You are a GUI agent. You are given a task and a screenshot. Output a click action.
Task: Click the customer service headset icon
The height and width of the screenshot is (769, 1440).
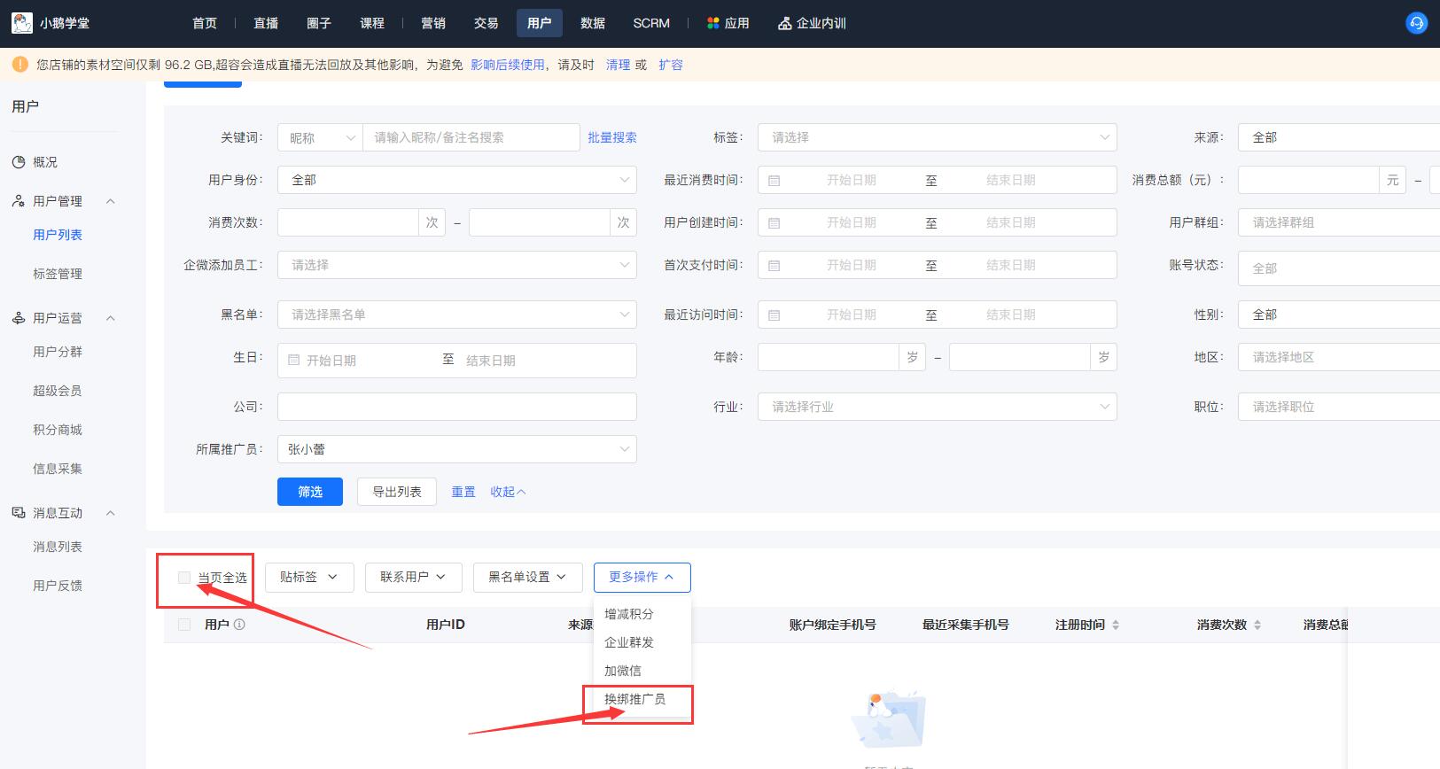pyautogui.click(x=1416, y=23)
